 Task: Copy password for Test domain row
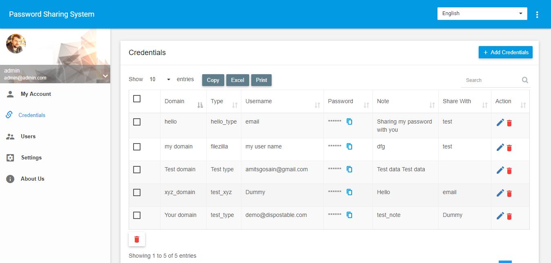350,169
